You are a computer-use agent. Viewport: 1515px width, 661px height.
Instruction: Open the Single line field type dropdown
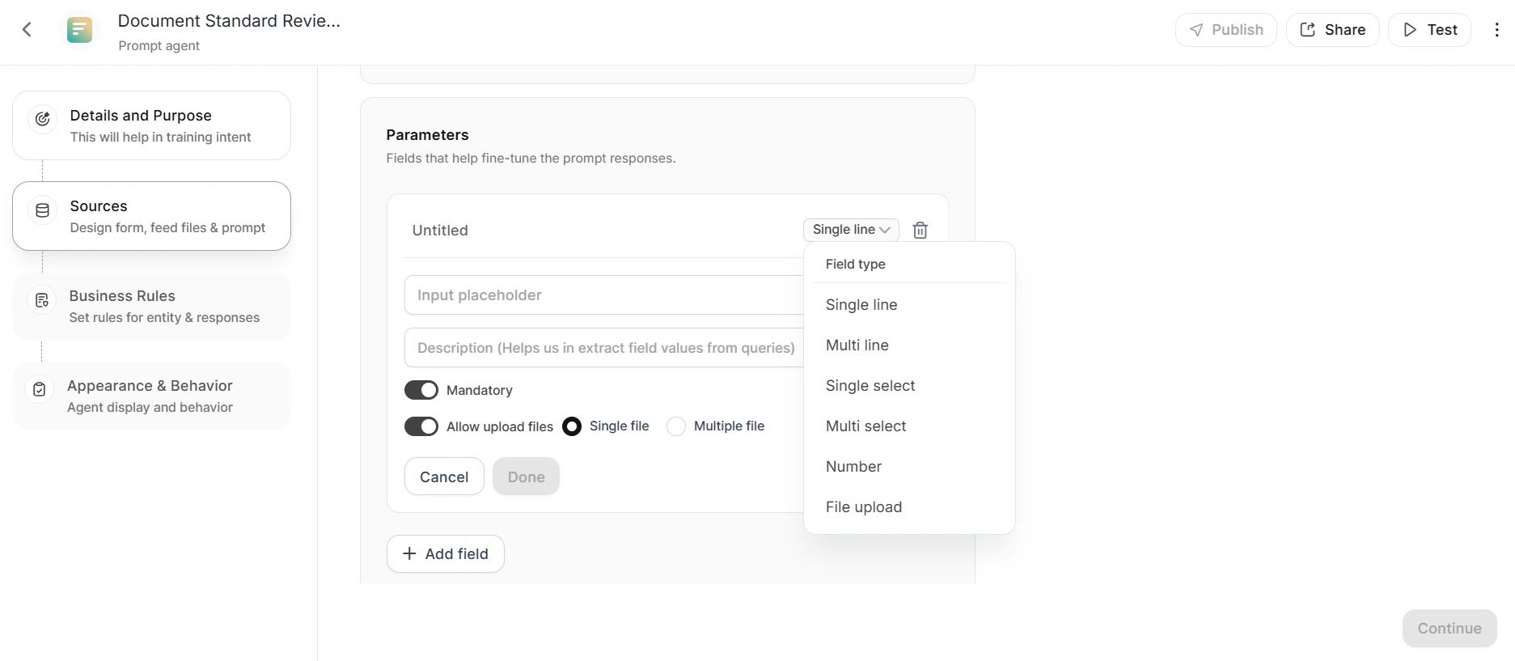pos(851,230)
